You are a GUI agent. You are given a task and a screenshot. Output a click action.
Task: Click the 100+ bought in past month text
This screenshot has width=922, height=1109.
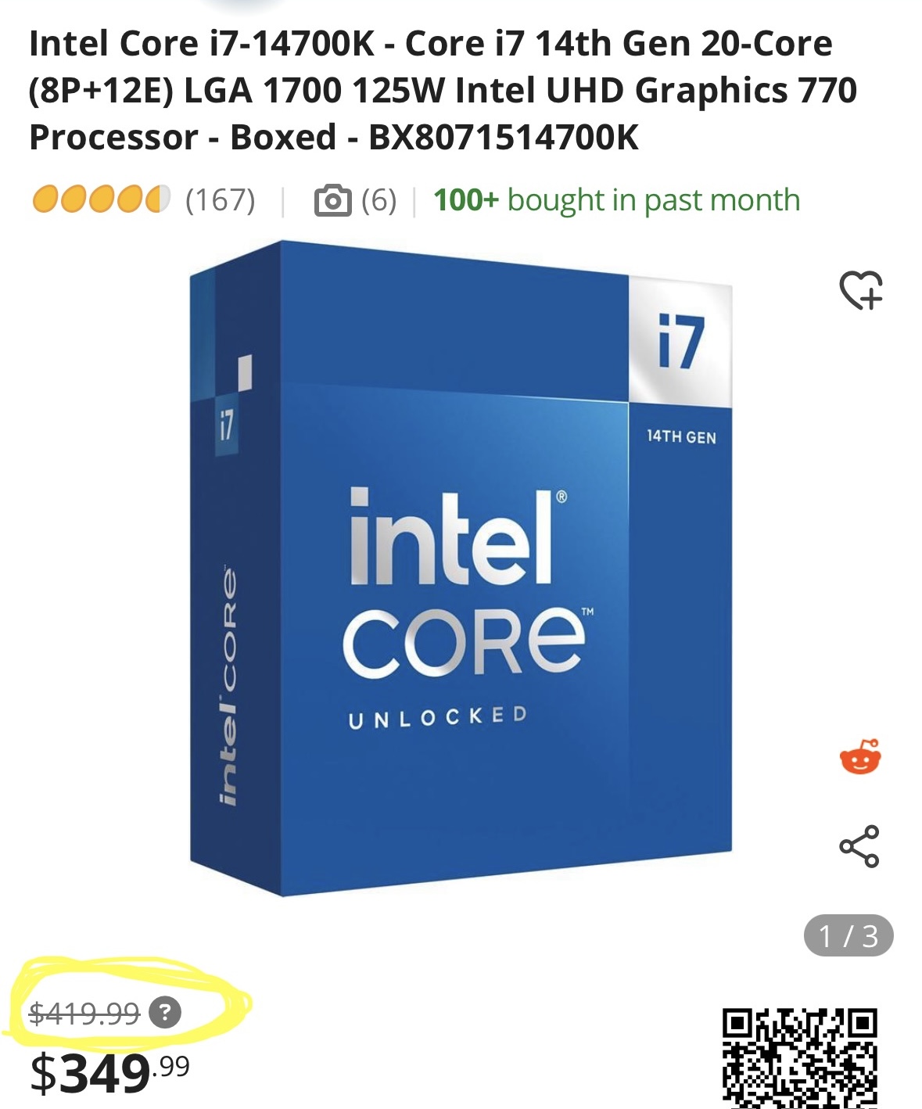[617, 200]
